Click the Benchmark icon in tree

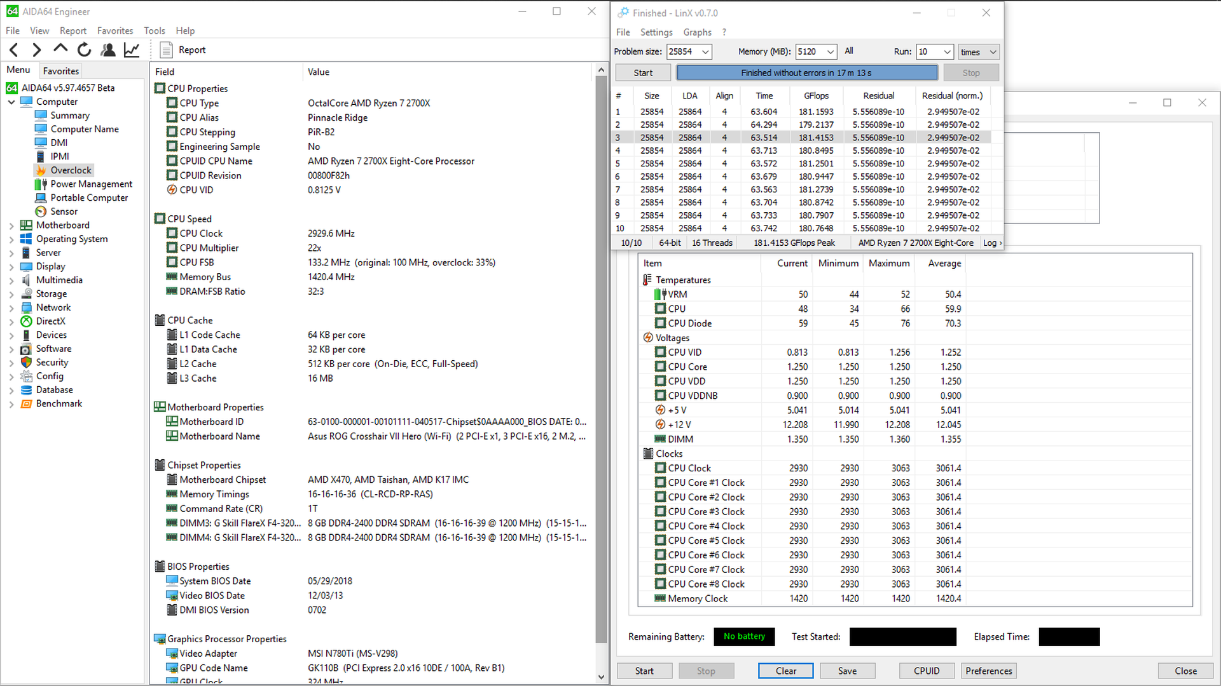(x=26, y=403)
